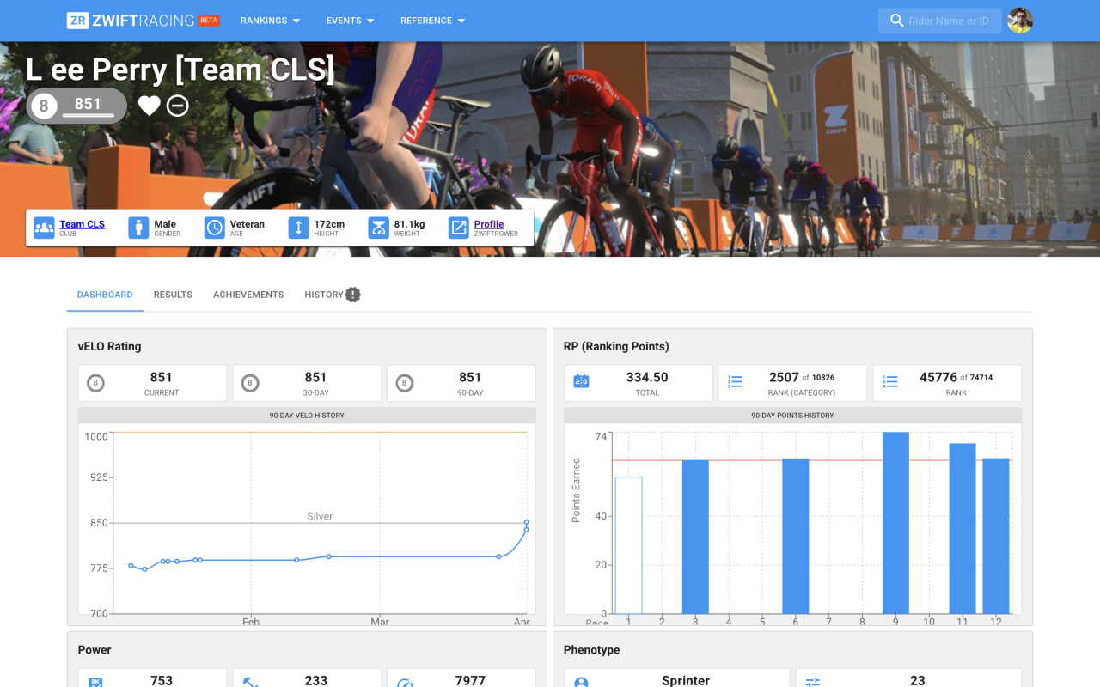Click the RP (Ranking Points) section title

pyautogui.click(x=616, y=347)
